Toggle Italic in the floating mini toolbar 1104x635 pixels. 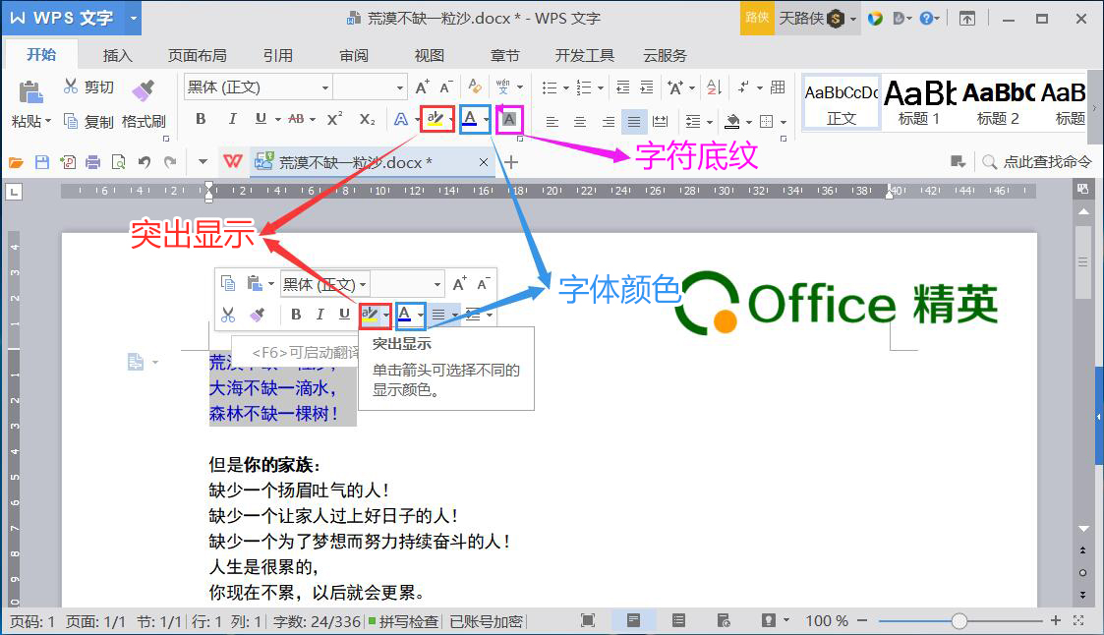point(320,314)
